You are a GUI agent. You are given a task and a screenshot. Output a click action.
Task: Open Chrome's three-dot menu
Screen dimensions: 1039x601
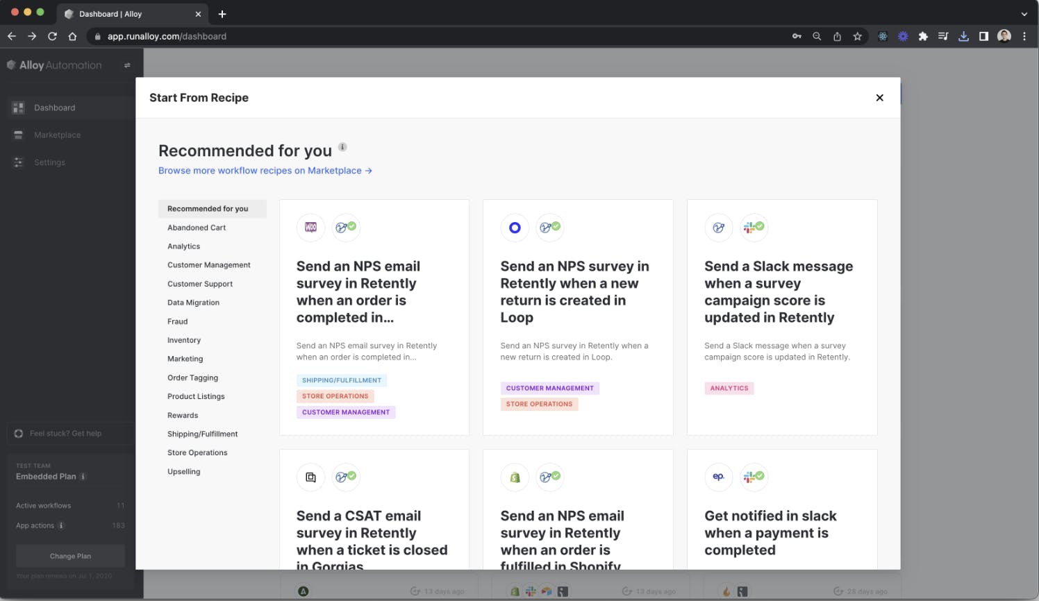pyautogui.click(x=1024, y=36)
